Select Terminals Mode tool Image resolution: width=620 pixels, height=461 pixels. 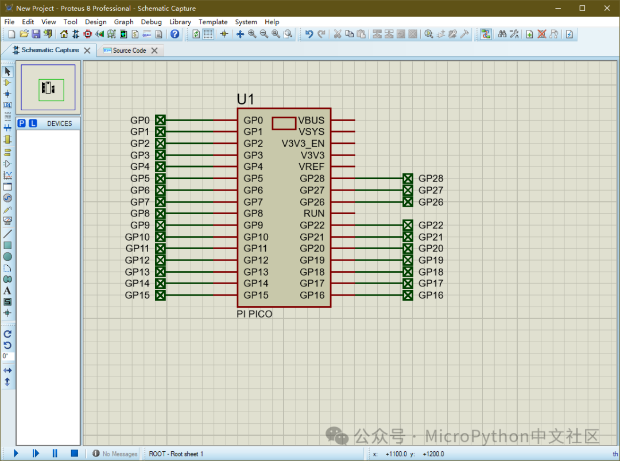[7, 152]
